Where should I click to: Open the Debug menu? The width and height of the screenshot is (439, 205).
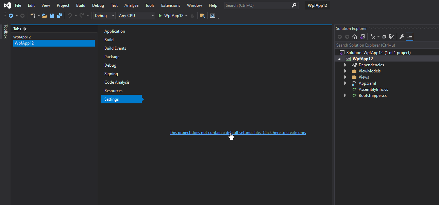tap(98, 5)
